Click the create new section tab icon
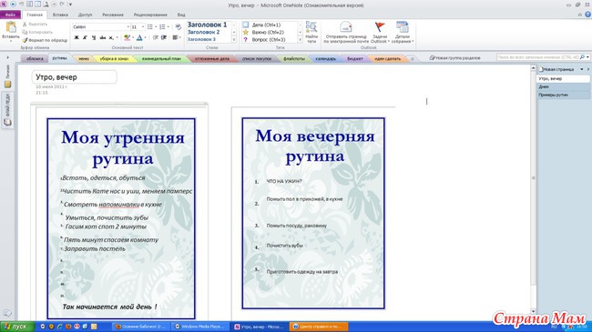 [413, 58]
